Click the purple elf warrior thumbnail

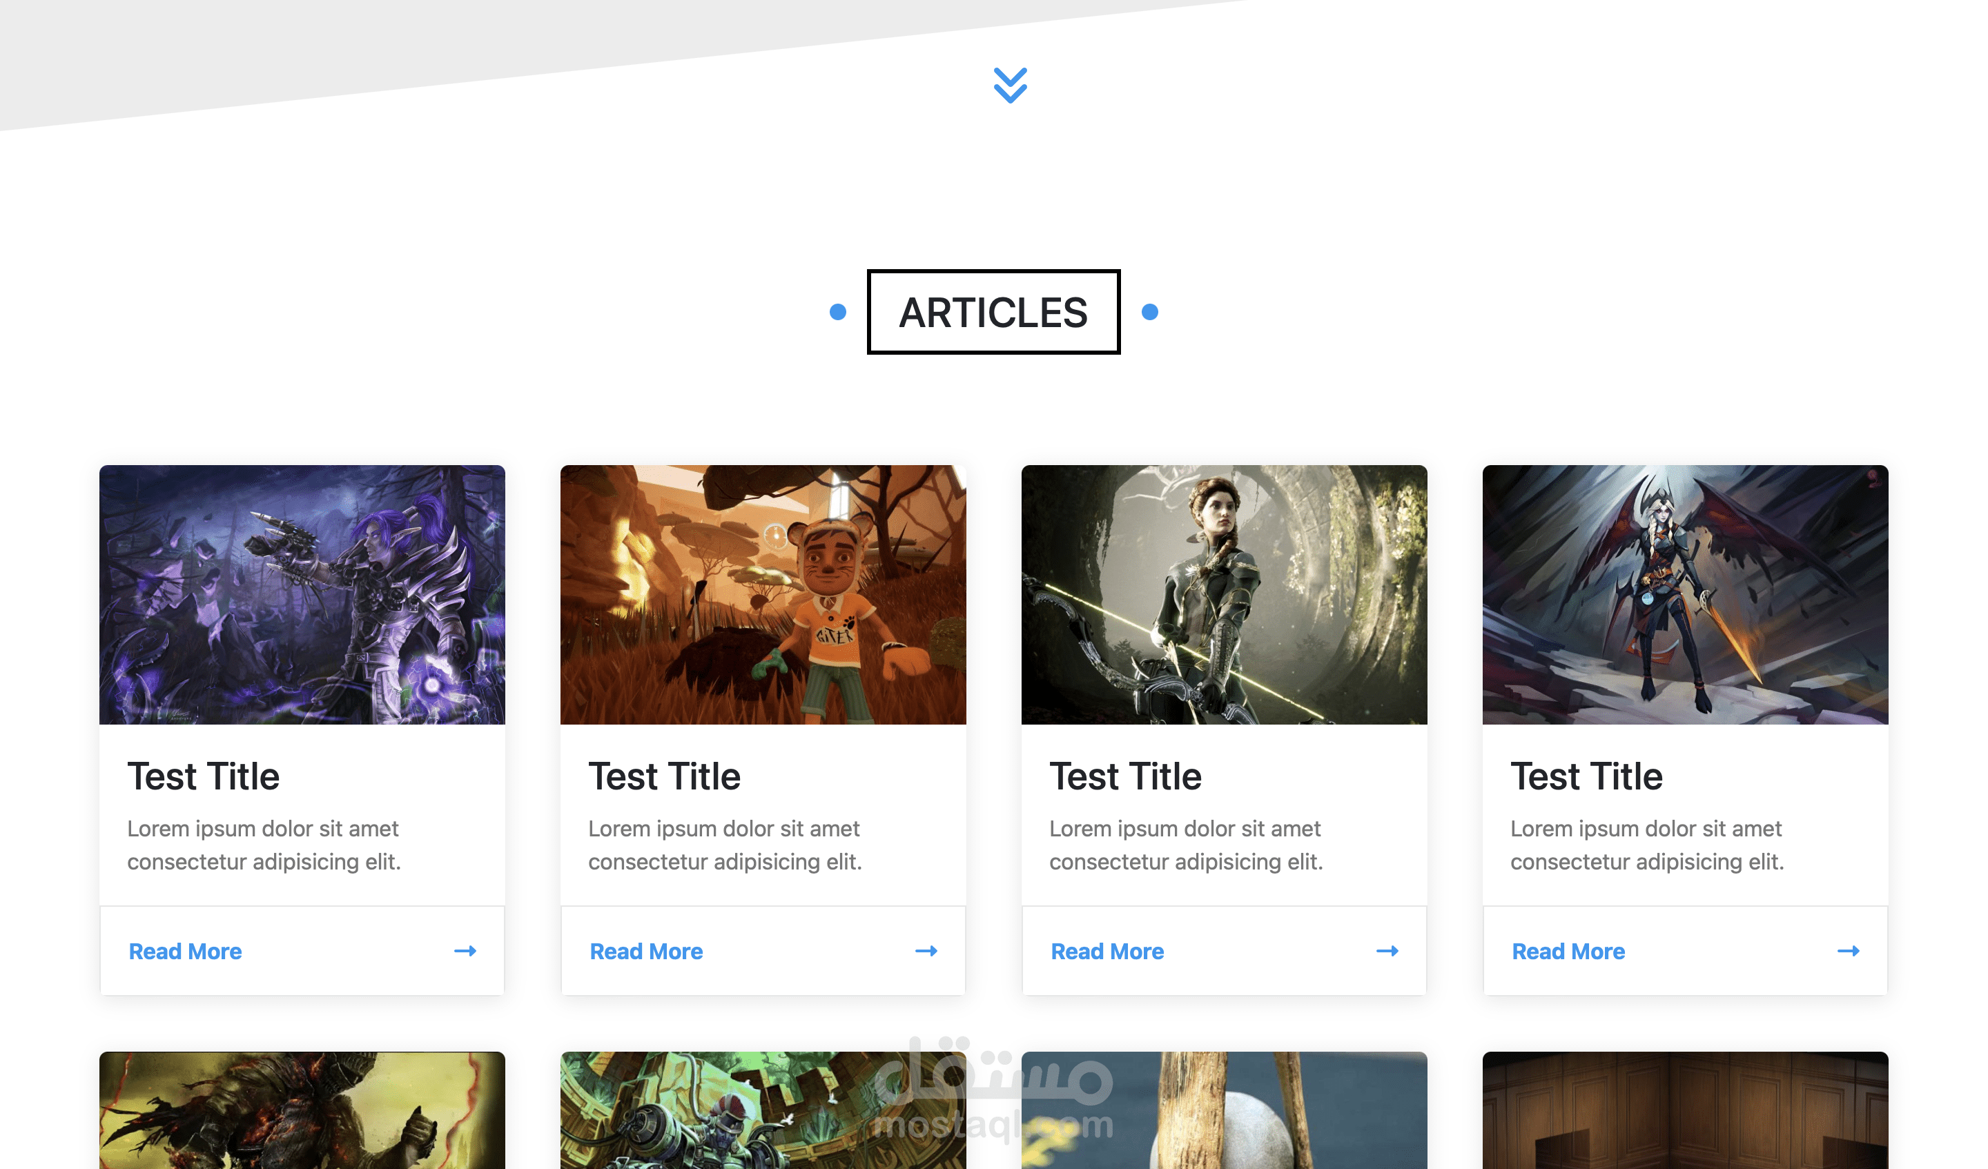point(302,595)
